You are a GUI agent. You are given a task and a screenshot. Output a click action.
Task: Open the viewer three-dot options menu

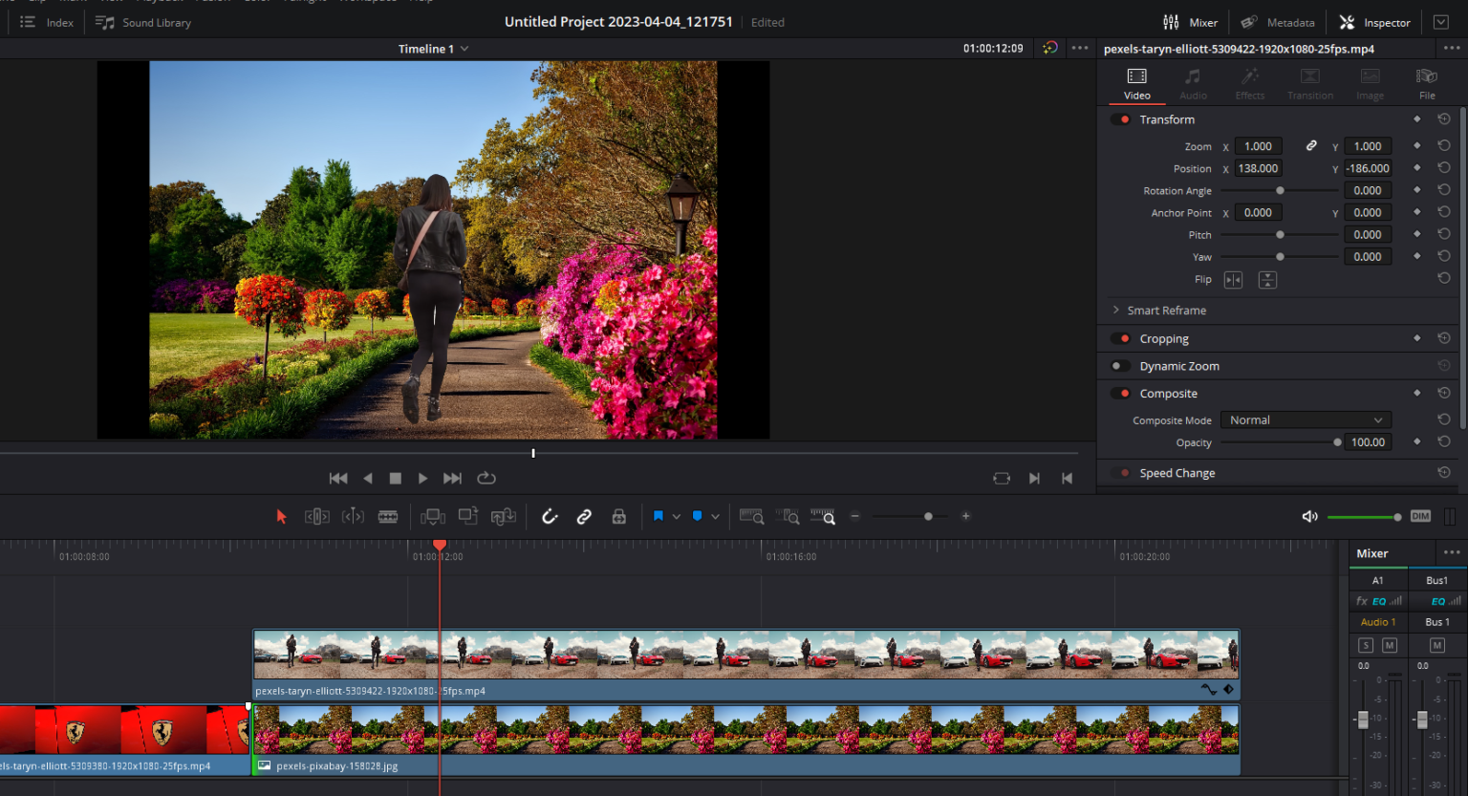(x=1080, y=48)
